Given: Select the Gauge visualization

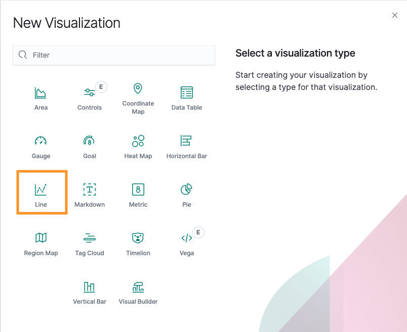Looking at the screenshot, I should [x=41, y=147].
